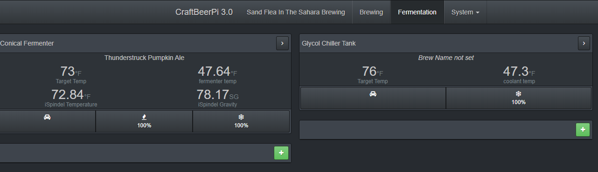Screen dimensions: 598x172
Task: Open Sand Flea In The Sahara Brewing link
Action: pos(296,12)
